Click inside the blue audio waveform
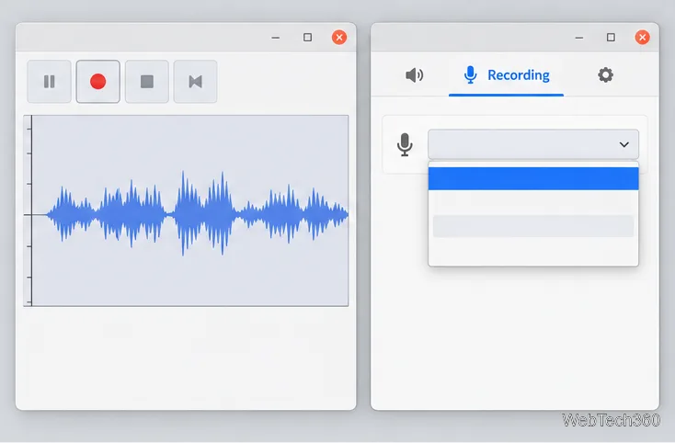This screenshot has width=675, height=443. pyautogui.click(x=198, y=214)
